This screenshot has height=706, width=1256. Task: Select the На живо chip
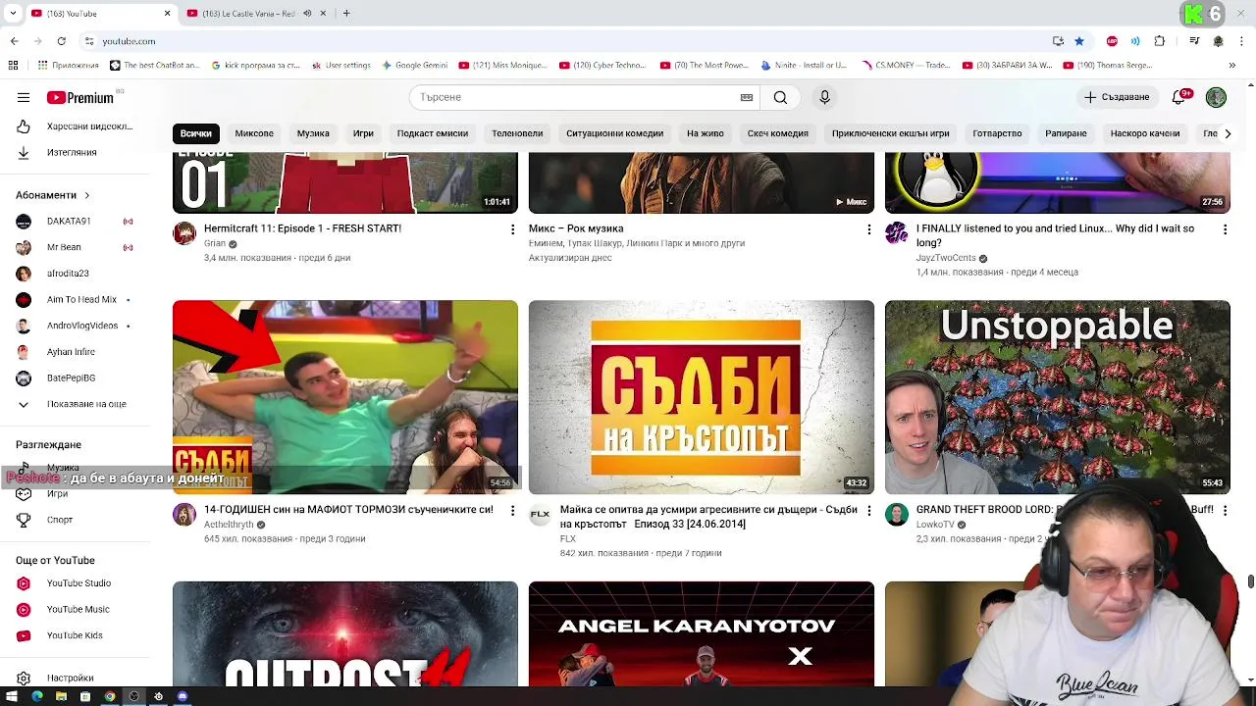(x=705, y=133)
